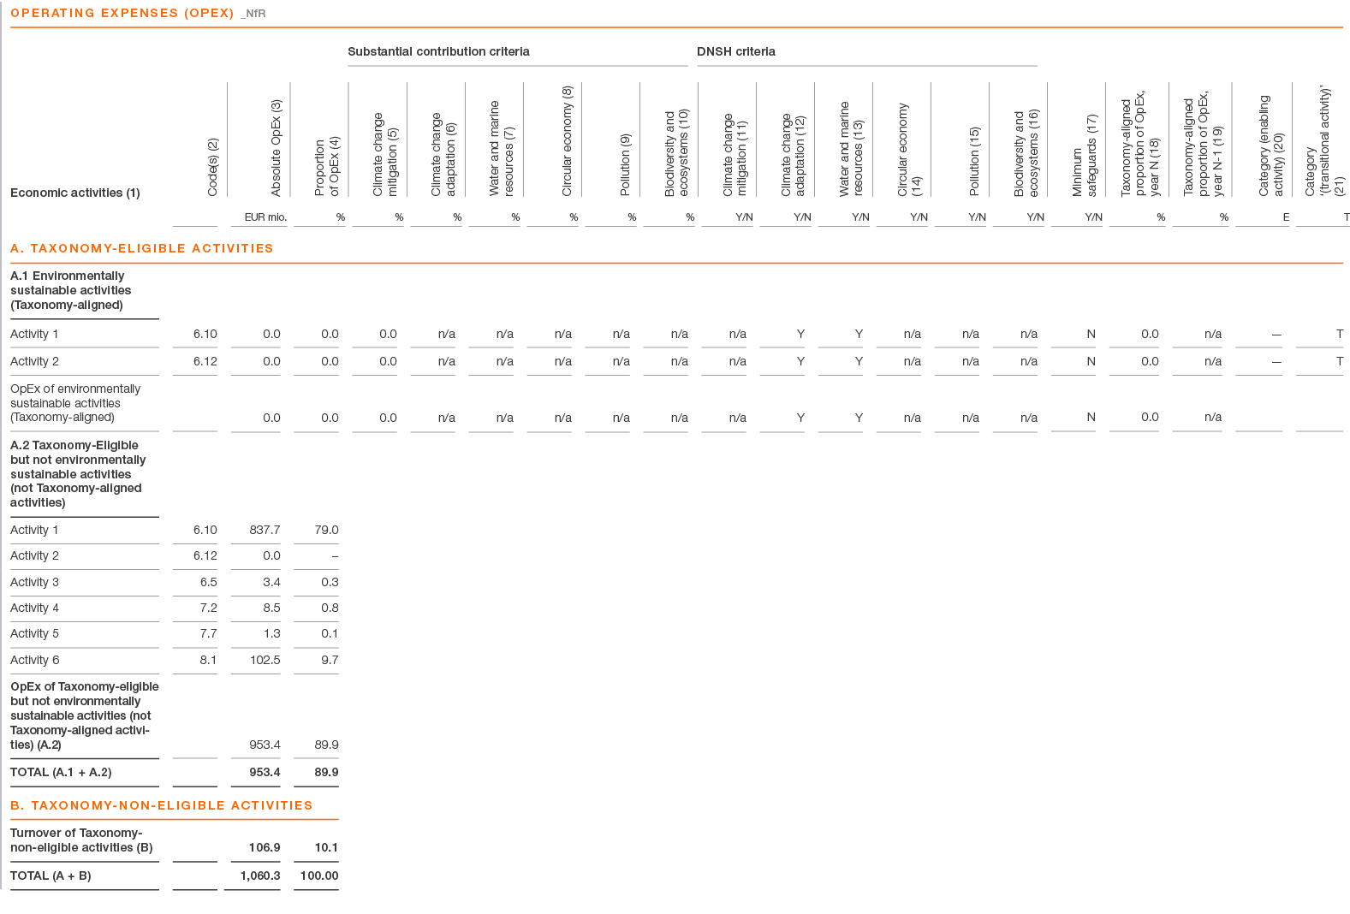Image resolution: width=1350 pixels, height=914 pixels.
Task: Click the 'Activity 6' row label
Action: tap(35, 660)
